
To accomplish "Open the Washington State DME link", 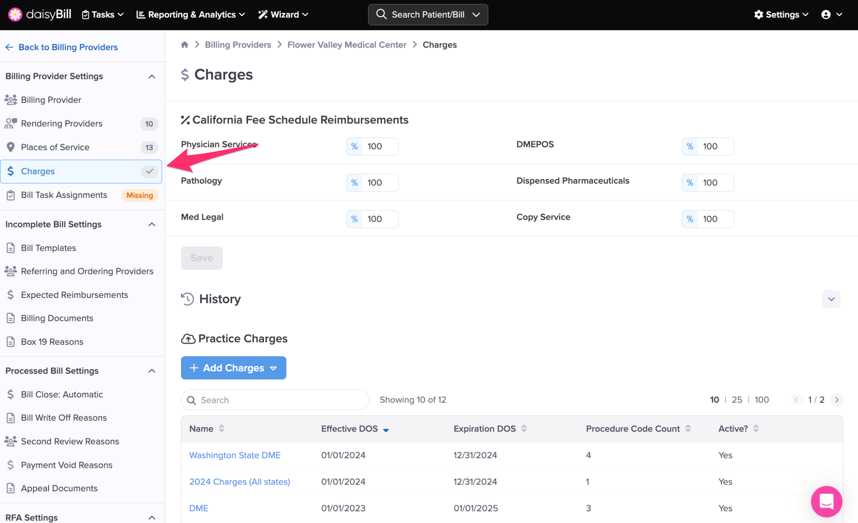I will pos(235,455).
